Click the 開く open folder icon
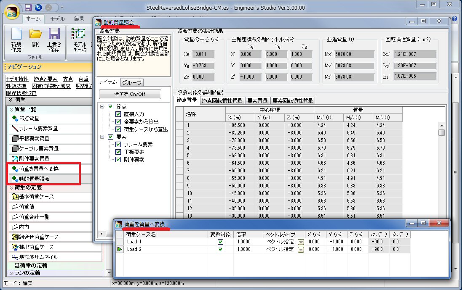462x290 pixels. pos(35,38)
